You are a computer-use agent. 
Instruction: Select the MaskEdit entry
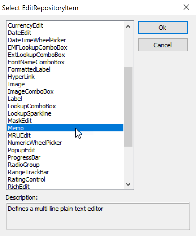pyautogui.click(x=20, y=121)
